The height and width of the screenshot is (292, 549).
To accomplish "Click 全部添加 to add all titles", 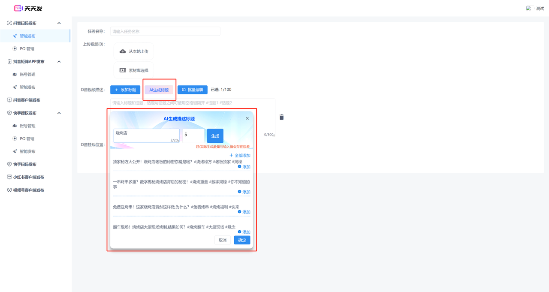I will pos(240,155).
